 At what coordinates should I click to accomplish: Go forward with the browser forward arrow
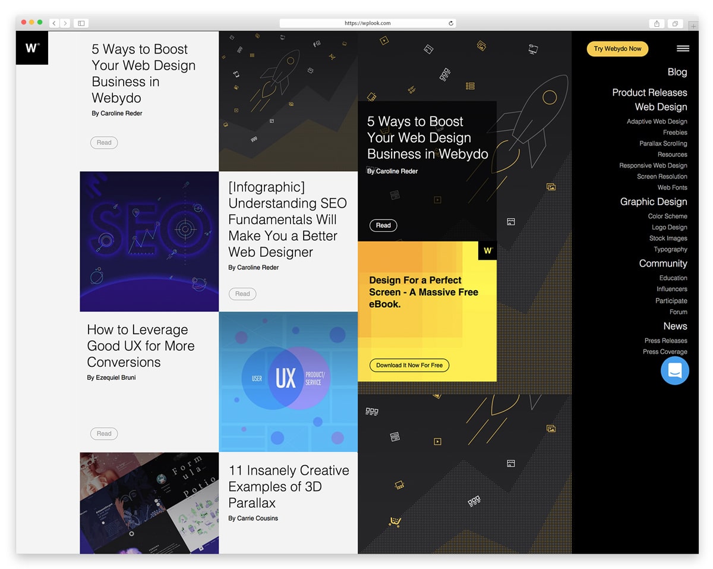click(65, 23)
